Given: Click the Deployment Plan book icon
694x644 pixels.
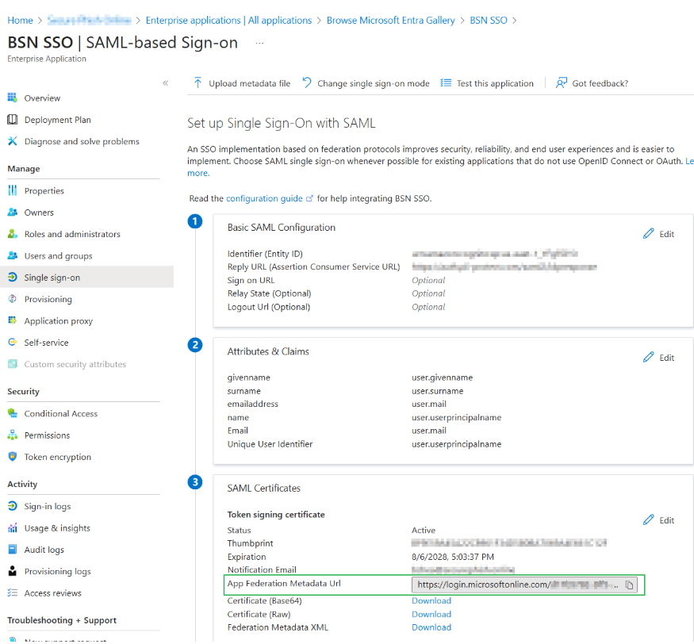Looking at the screenshot, I should click(x=13, y=120).
